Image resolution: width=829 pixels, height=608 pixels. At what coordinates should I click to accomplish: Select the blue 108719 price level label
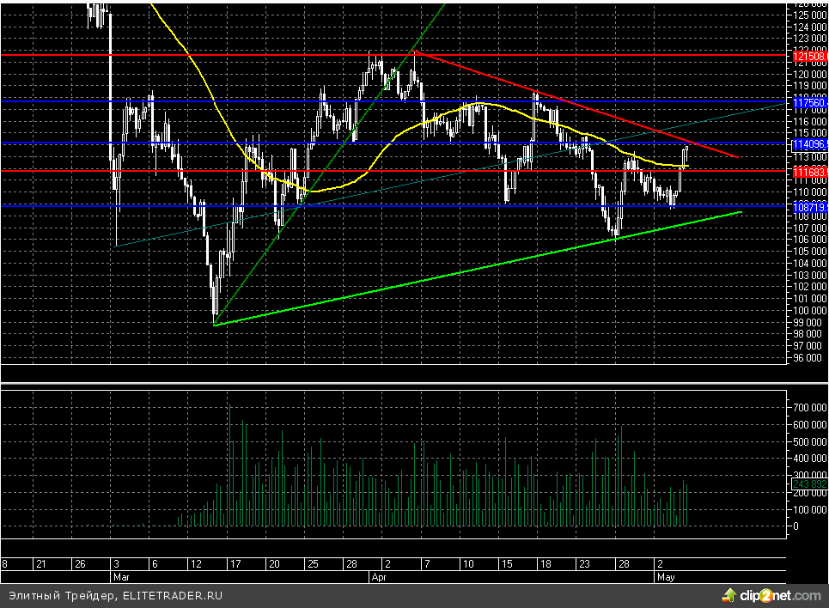[810, 207]
